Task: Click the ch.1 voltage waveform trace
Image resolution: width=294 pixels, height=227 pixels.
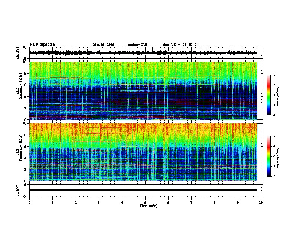Action: tap(143, 53)
